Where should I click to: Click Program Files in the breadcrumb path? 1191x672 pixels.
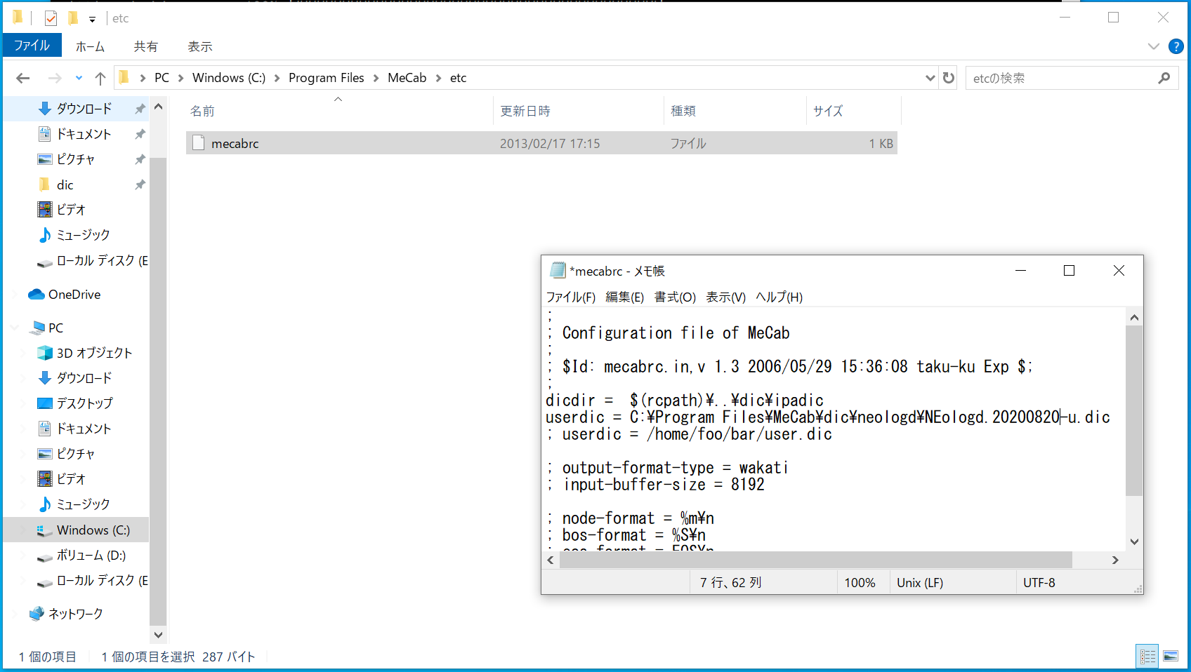point(326,78)
